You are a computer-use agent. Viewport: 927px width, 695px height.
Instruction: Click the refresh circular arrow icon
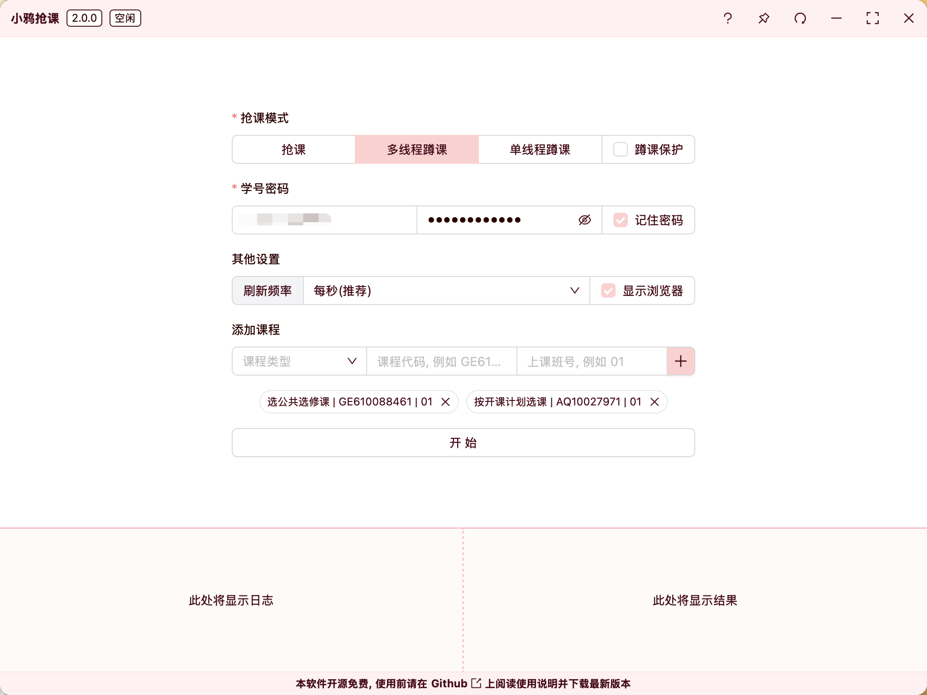pos(800,18)
